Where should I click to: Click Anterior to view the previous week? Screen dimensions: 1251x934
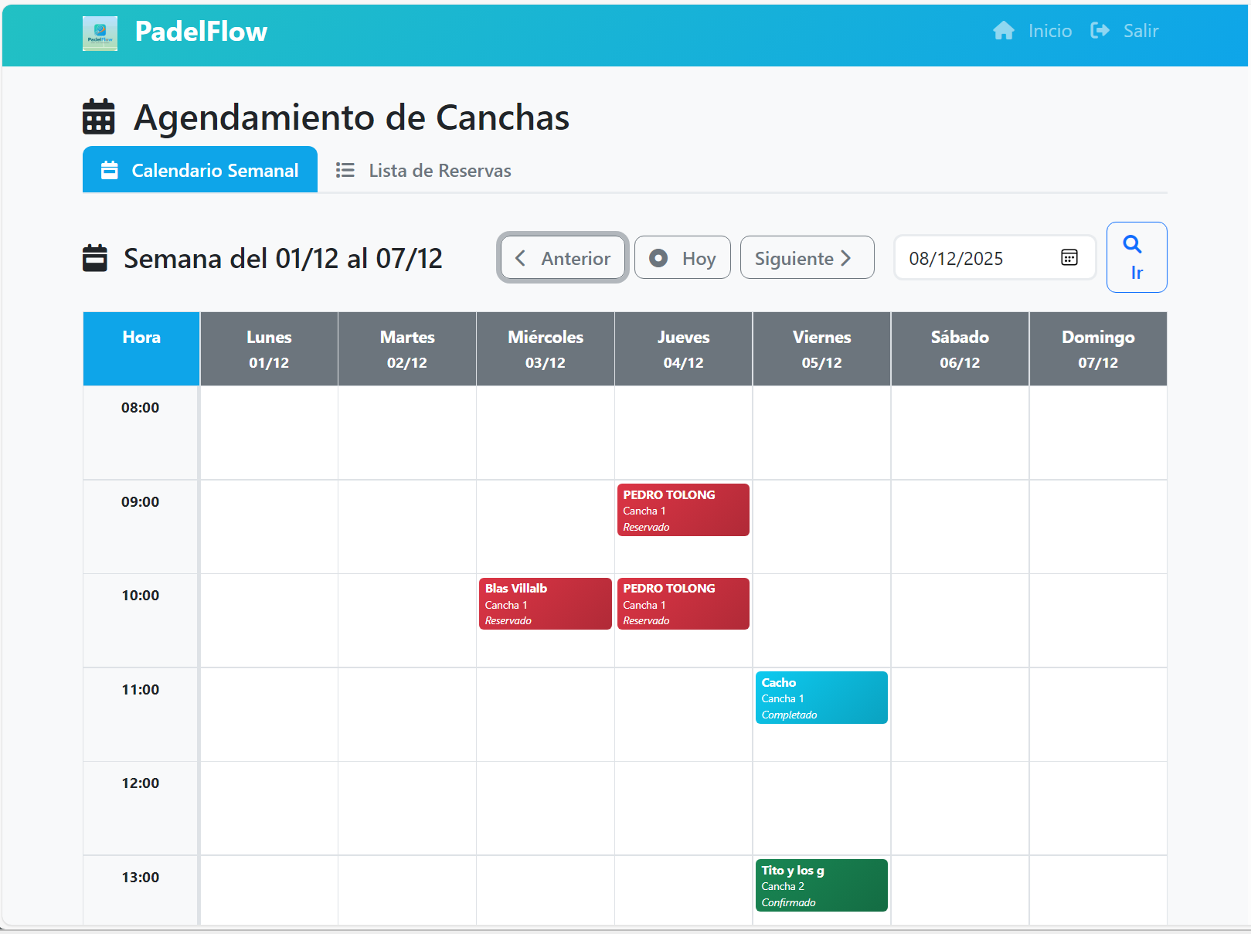562,258
